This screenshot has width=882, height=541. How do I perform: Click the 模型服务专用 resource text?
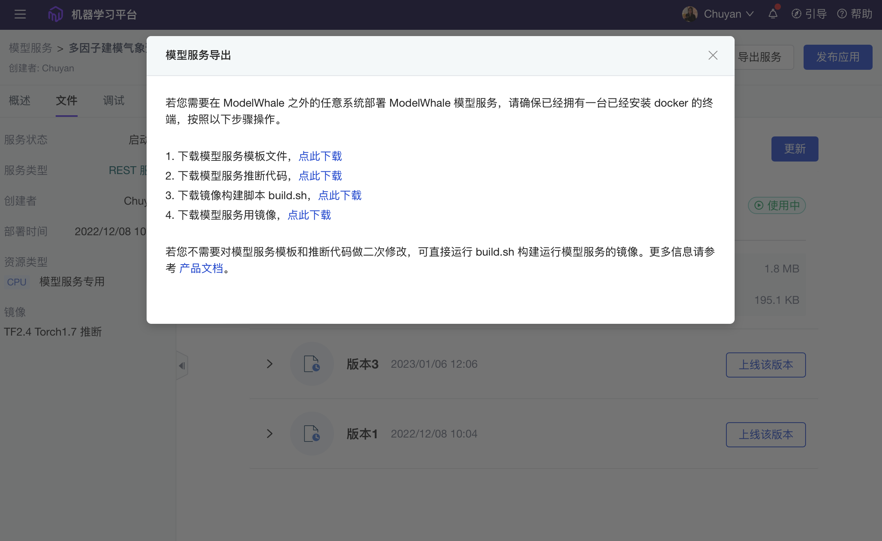[72, 282]
